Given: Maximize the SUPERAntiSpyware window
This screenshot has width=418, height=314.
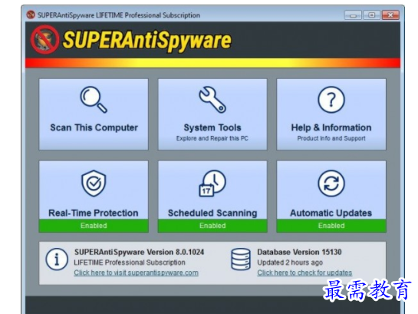Looking at the screenshot, I should tap(372, 15).
